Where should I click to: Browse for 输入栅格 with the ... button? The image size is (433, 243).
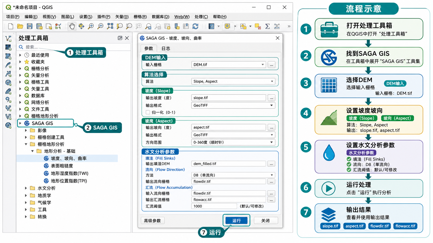click(x=271, y=65)
